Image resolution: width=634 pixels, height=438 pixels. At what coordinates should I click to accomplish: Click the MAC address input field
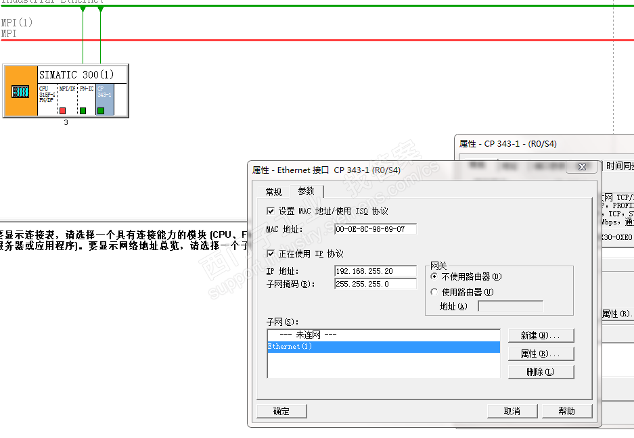click(x=376, y=229)
